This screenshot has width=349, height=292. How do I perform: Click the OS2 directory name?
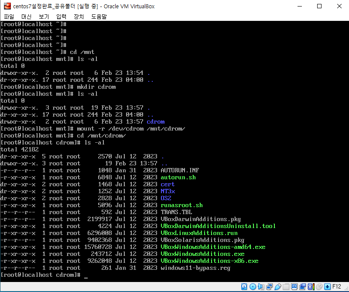tap(166, 198)
